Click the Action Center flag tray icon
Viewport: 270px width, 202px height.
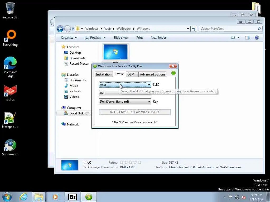point(230,197)
